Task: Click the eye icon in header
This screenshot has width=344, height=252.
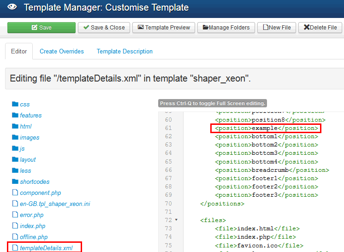Action: 12,7
